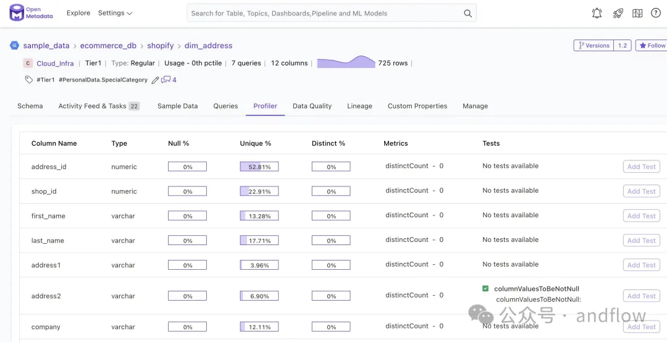Open the notifications bell
Image resolution: width=667 pixels, height=342 pixels.
(597, 14)
